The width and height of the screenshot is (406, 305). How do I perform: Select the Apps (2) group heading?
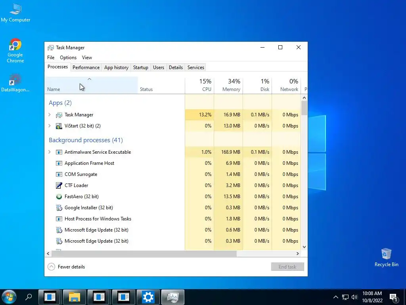[x=60, y=103]
